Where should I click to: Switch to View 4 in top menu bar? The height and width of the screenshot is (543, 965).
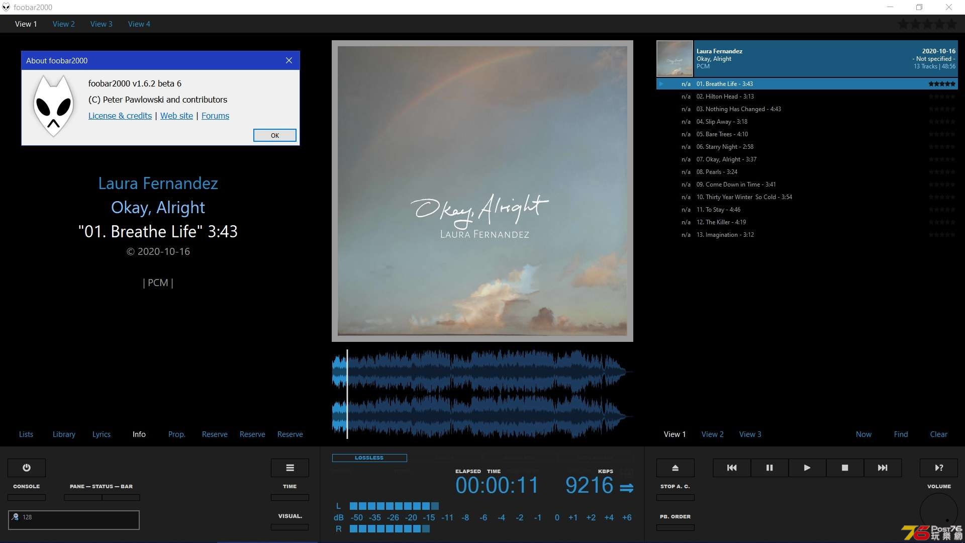(139, 24)
